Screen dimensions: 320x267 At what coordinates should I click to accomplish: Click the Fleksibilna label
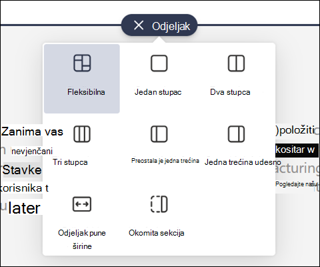86,92
